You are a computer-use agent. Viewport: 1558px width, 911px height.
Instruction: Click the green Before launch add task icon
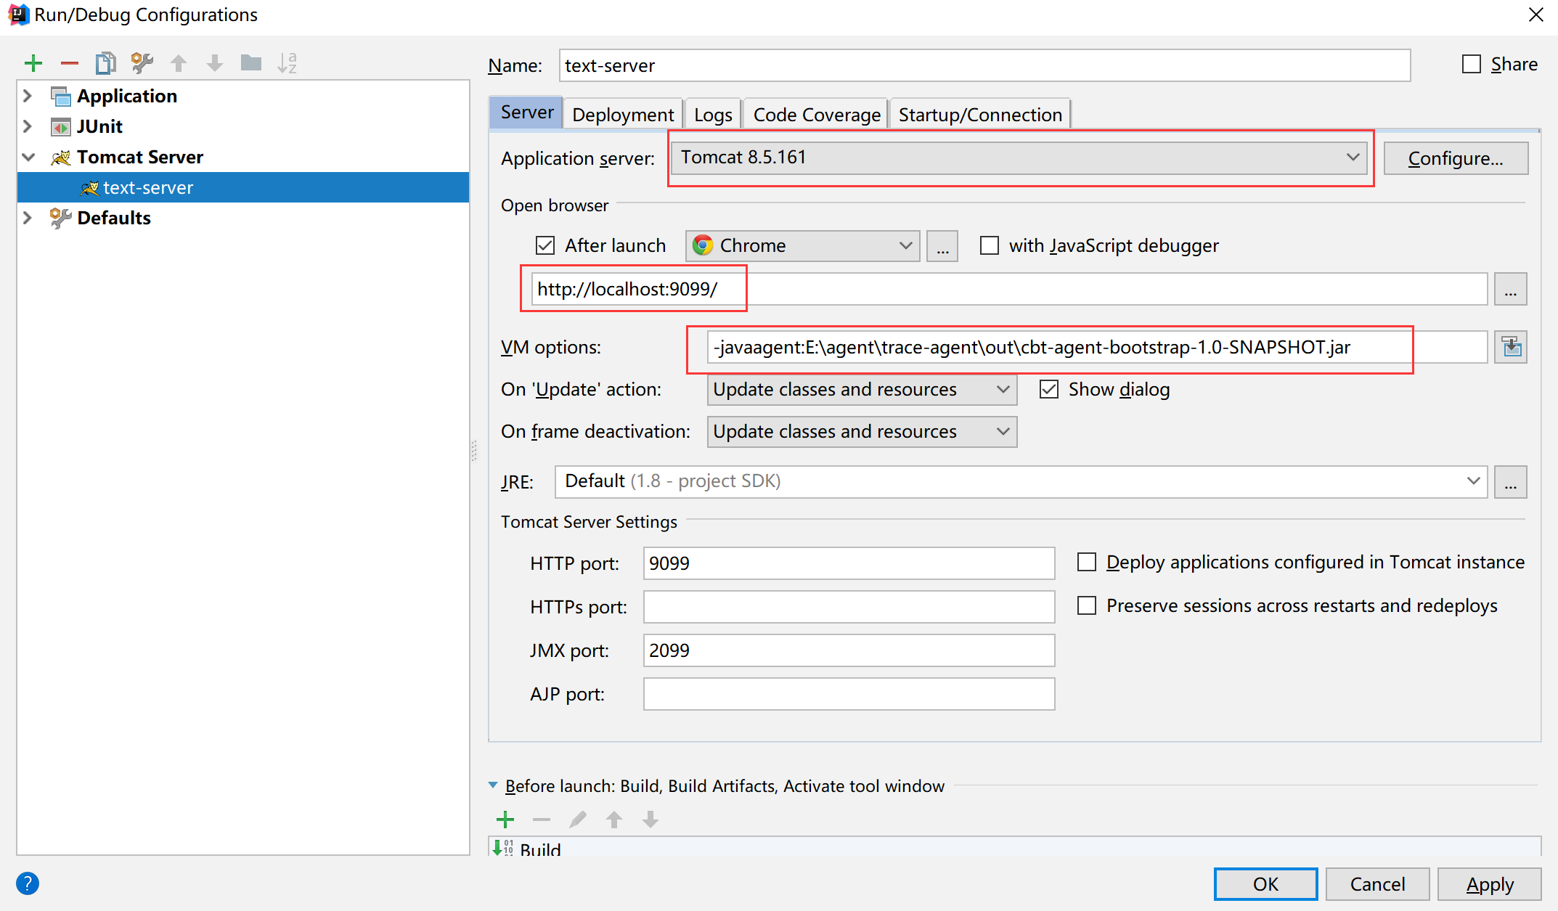pyautogui.click(x=505, y=820)
